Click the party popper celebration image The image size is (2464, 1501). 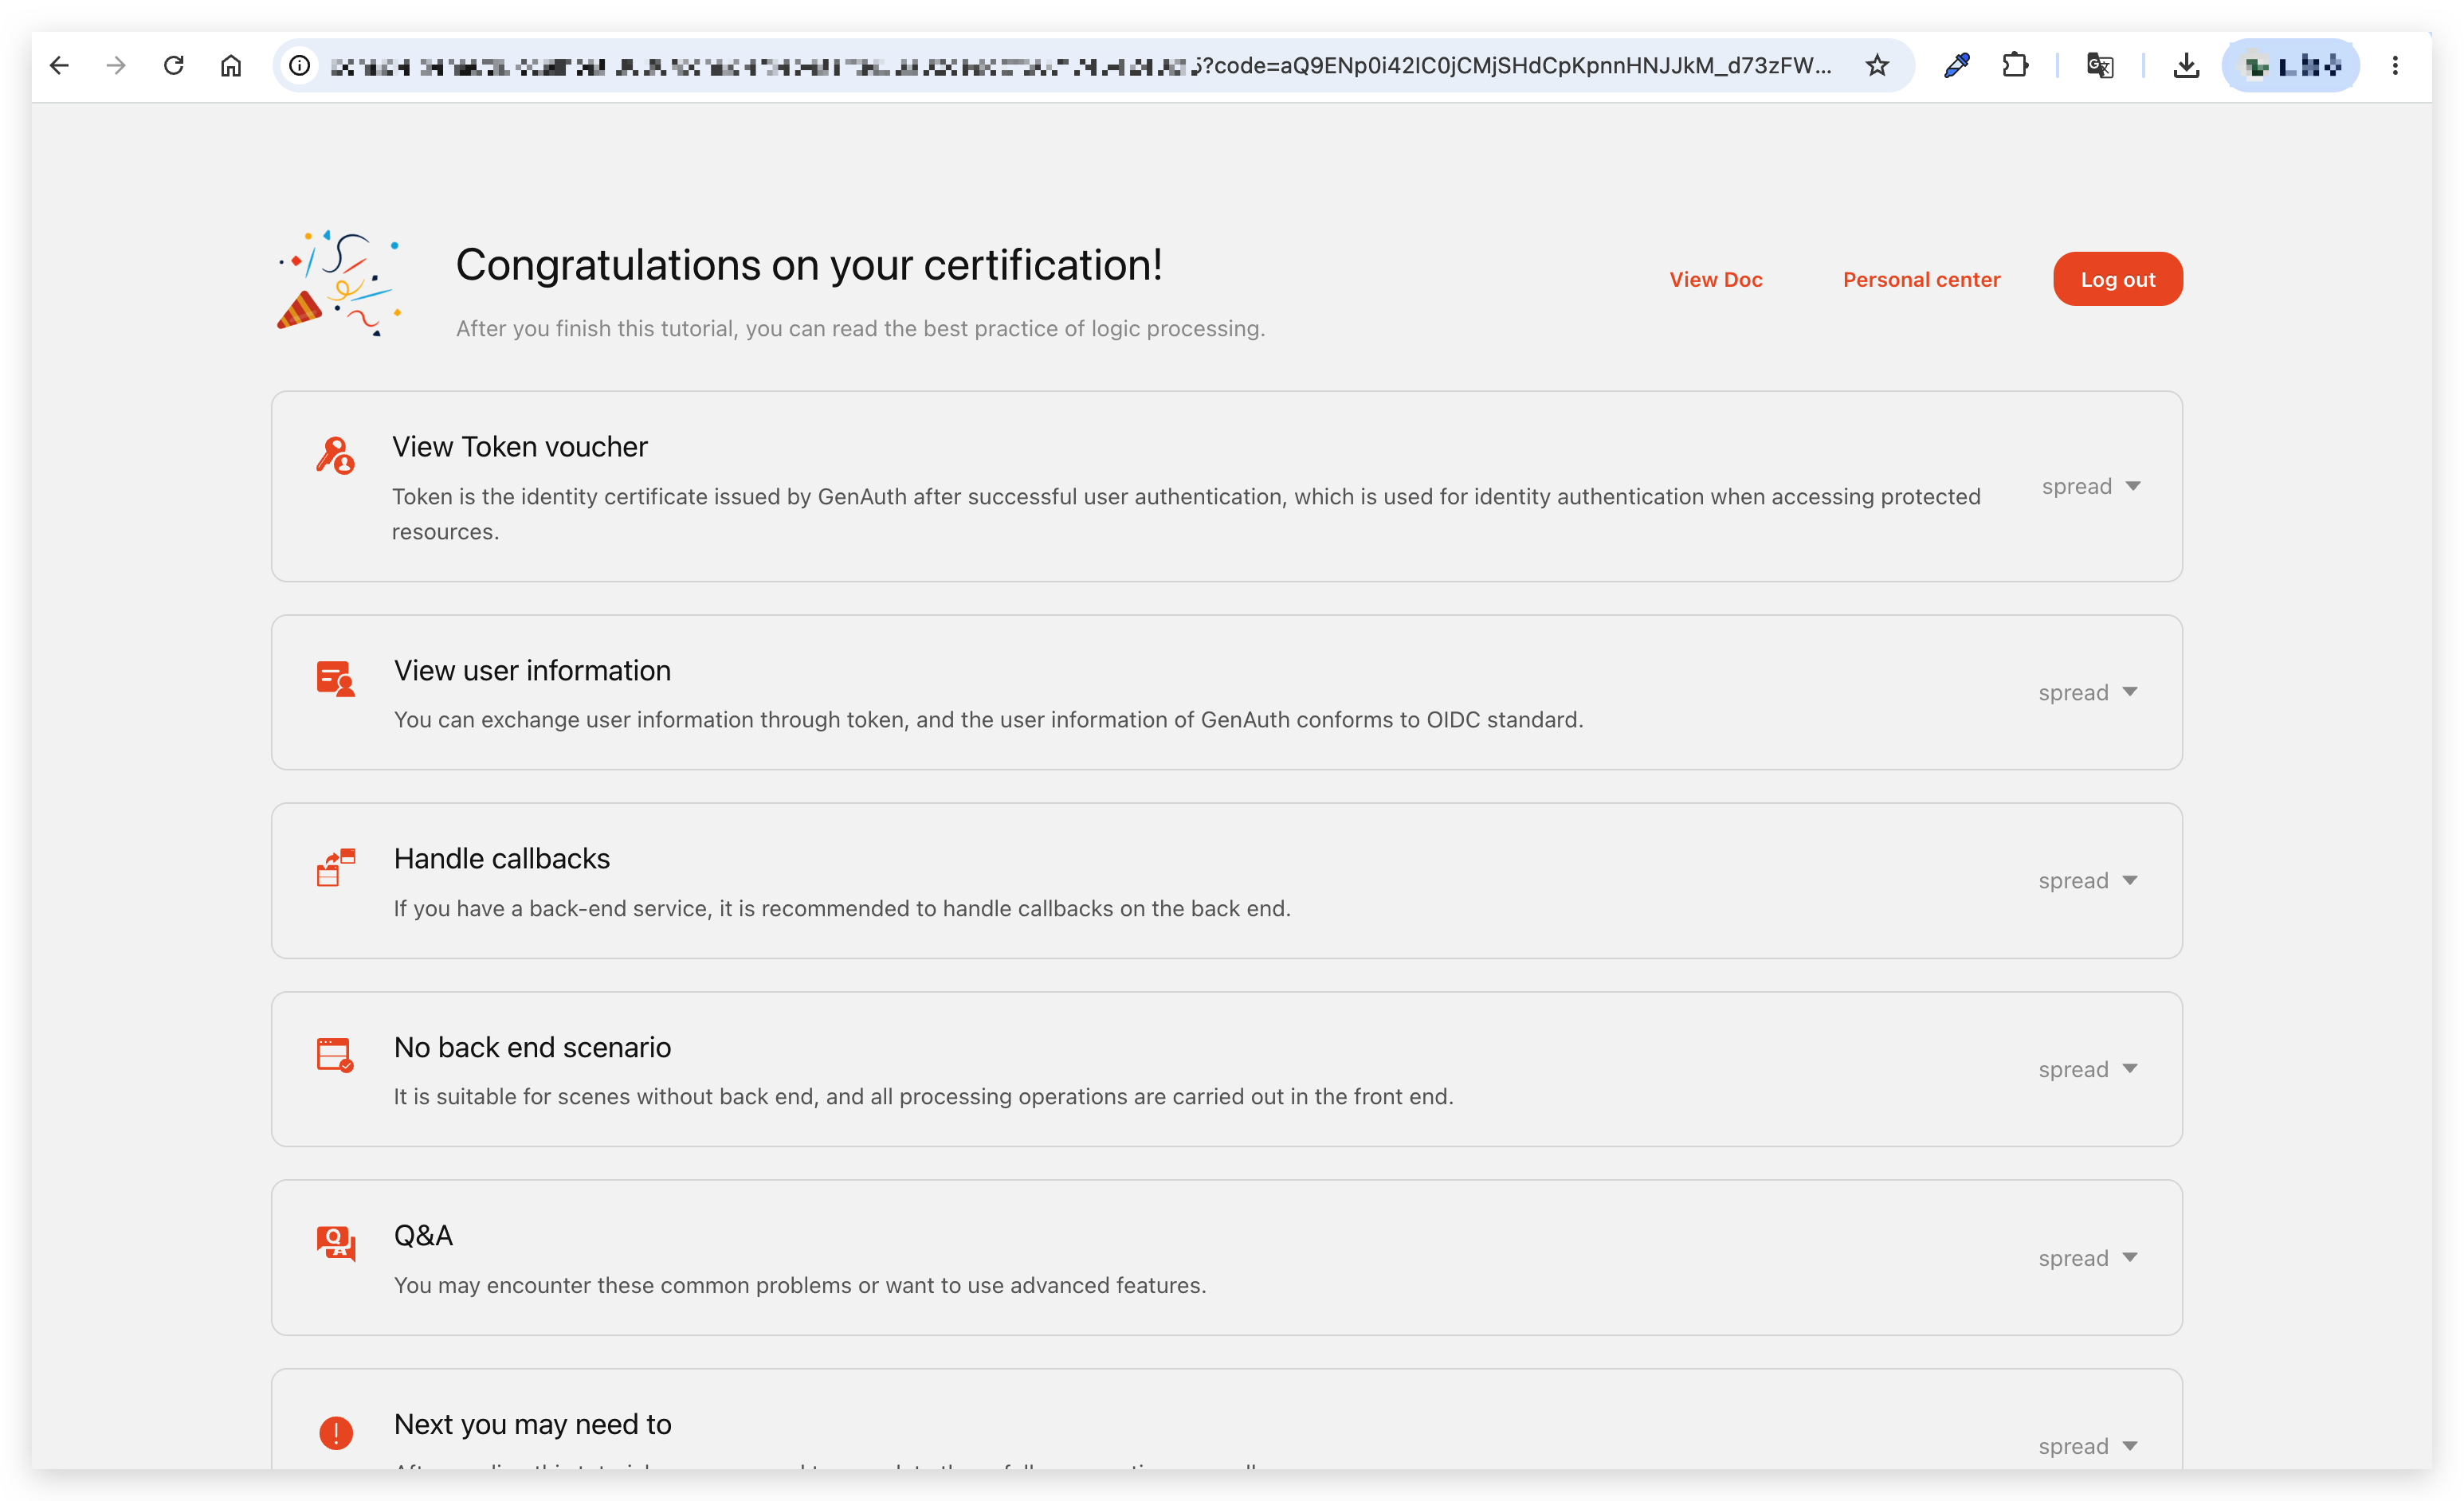[339, 283]
